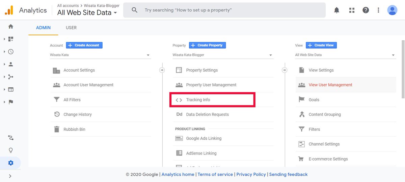The image size is (405, 182).
Task: Open the help question mark icon
Action: point(366,10)
